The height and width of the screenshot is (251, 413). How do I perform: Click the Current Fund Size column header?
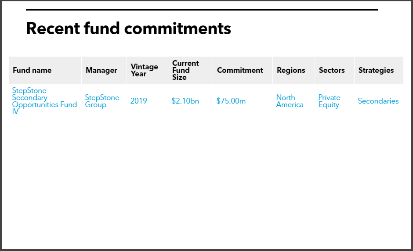(x=185, y=70)
